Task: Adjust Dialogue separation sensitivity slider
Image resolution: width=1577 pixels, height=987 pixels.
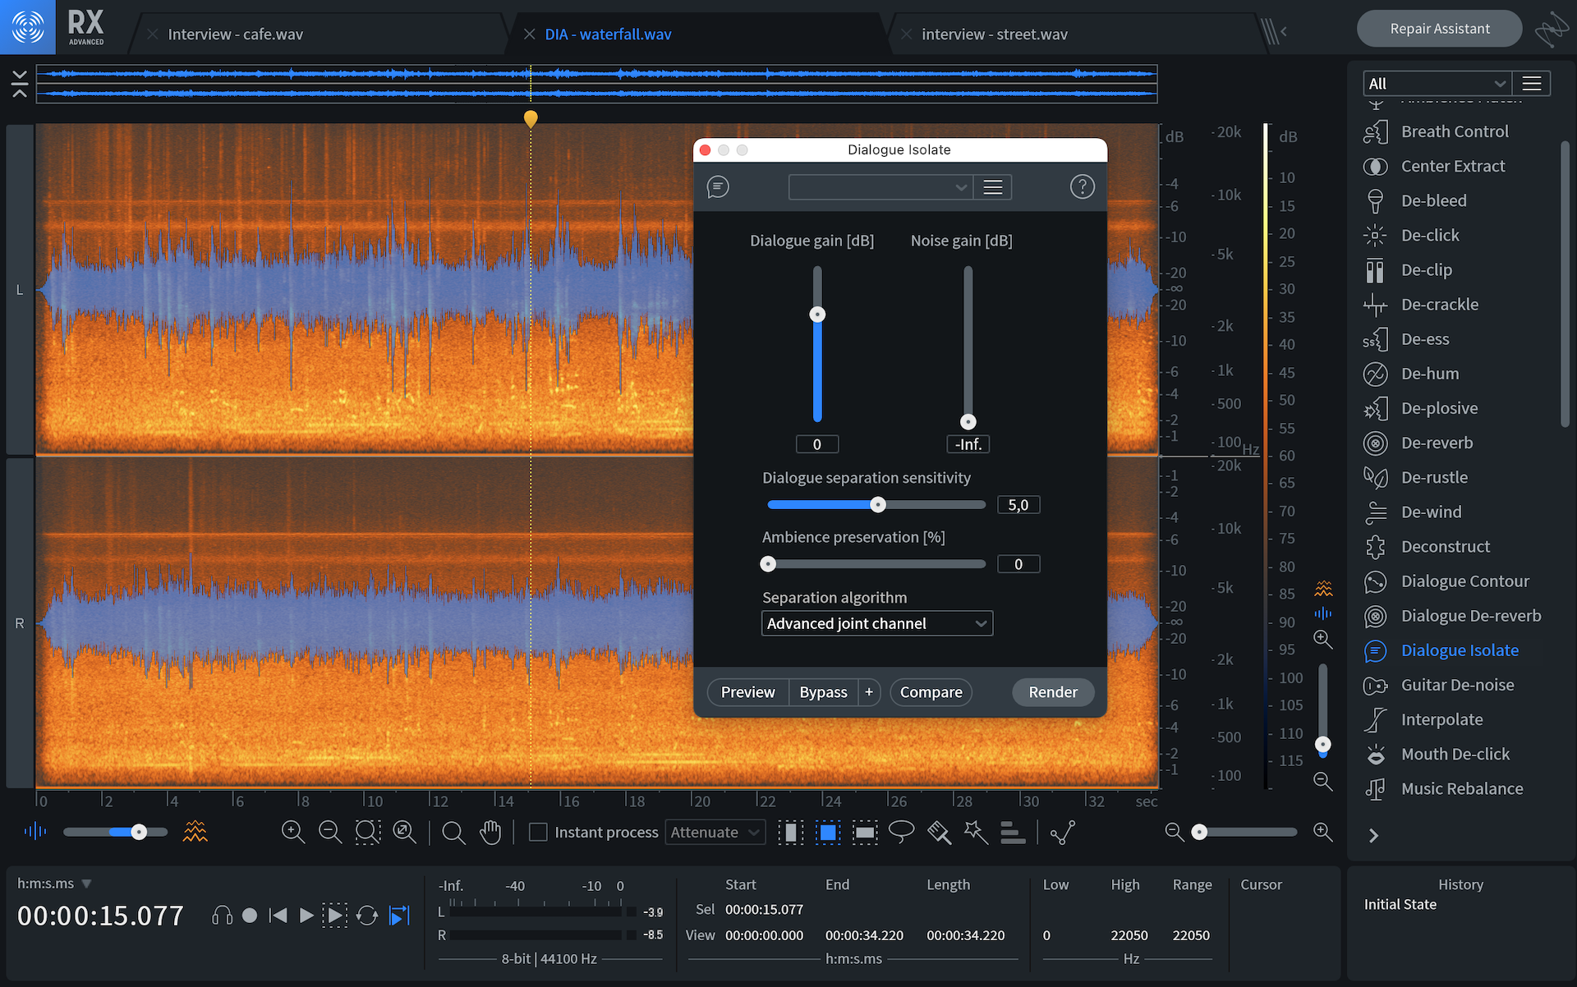Action: (x=878, y=505)
